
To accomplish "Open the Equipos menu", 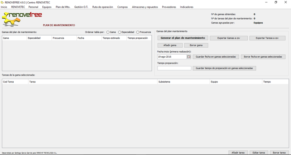I will tap(47, 7).
